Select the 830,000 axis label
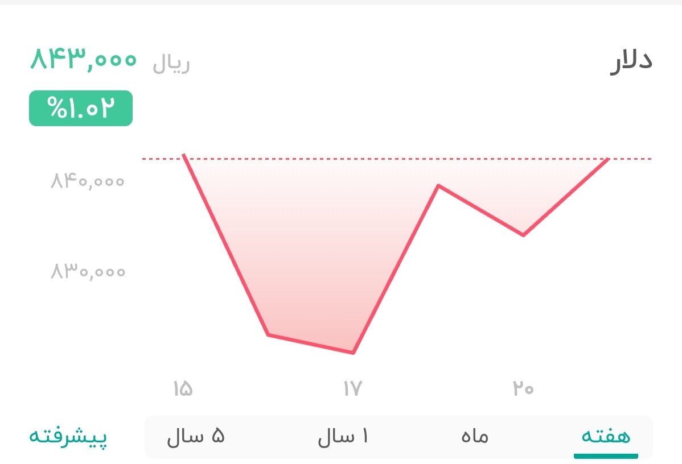This screenshot has height=464, width=682. click(x=87, y=271)
